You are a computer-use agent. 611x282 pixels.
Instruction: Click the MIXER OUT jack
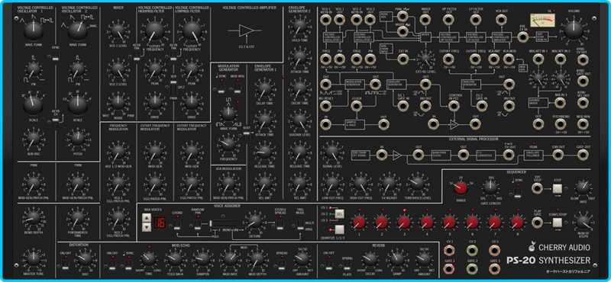pos(425,20)
